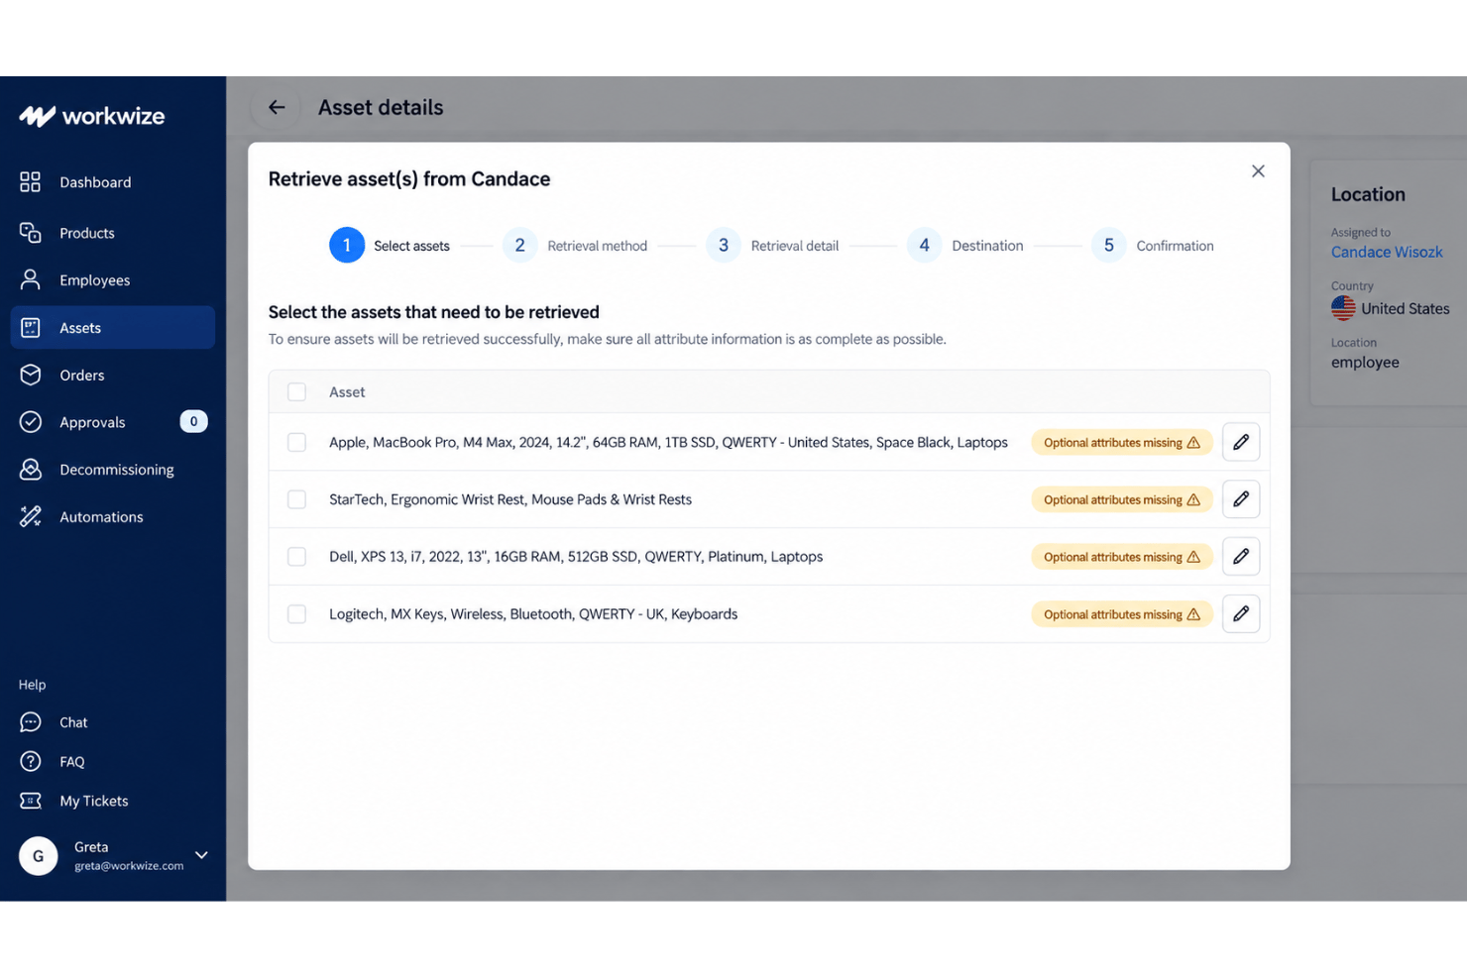
Task: Edit the Logitech MX Keys attributes
Action: (x=1241, y=614)
